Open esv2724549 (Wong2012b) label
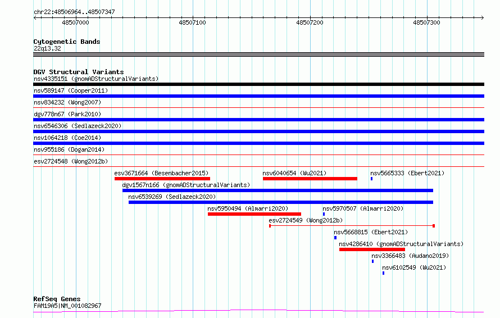The height and width of the screenshot is (318, 500). click(306, 220)
